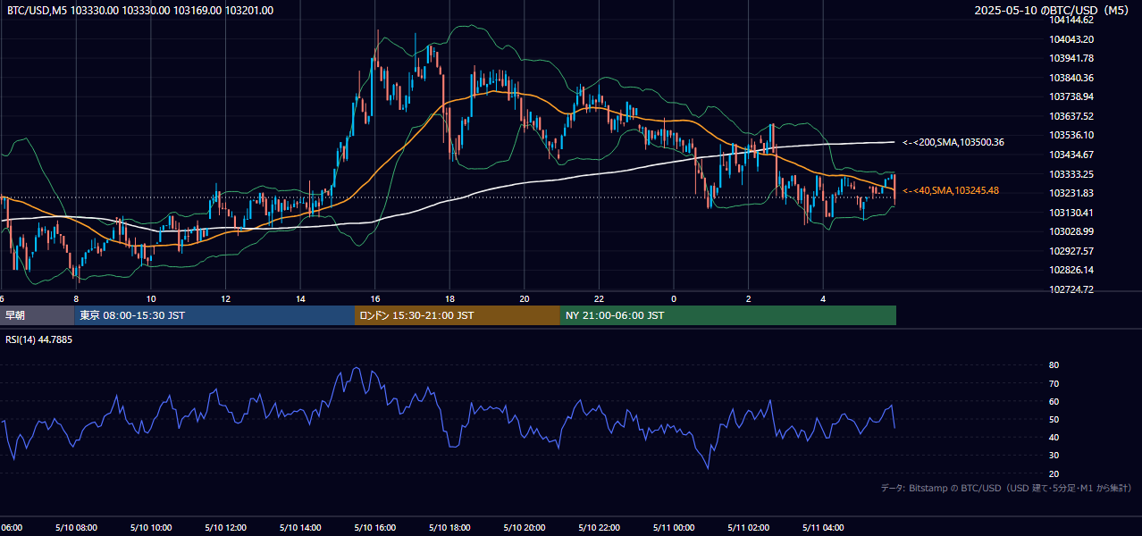The image size is (1142, 536).
Task: Click the 5/10 08:00 bottom time label
Action: click(76, 527)
